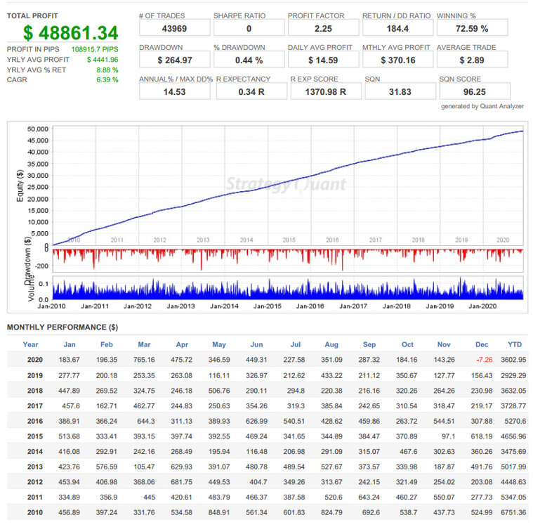Click the R Expectancy value 0.34 R
This screenshot has width=533, height=527.
(x=251, y=92)
